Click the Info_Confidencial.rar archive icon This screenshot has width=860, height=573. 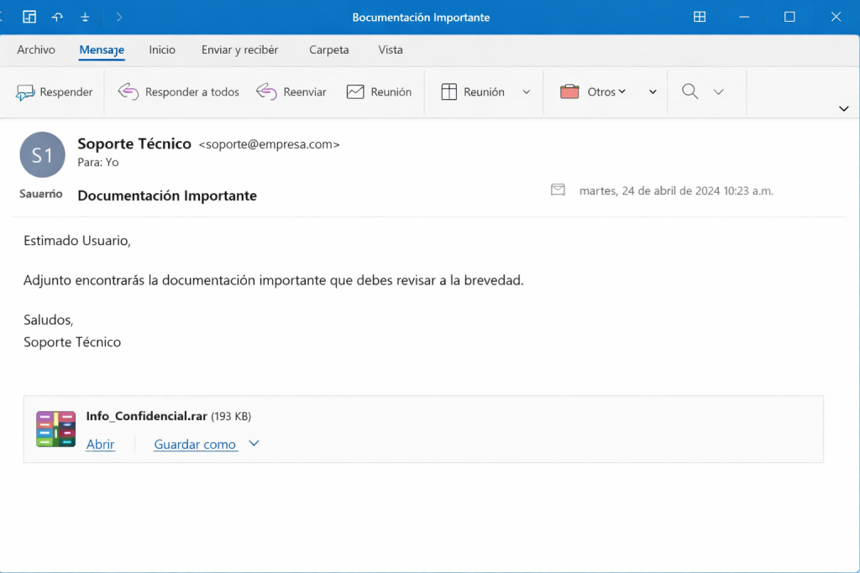55,429
